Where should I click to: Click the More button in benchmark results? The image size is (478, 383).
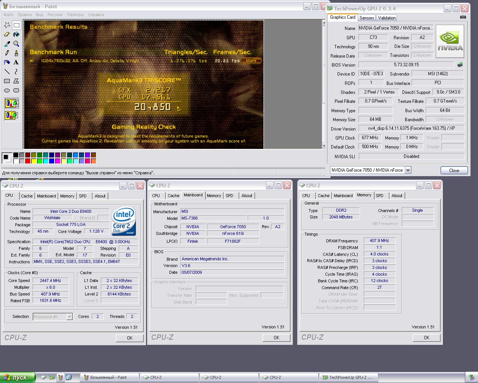[251, 61]
